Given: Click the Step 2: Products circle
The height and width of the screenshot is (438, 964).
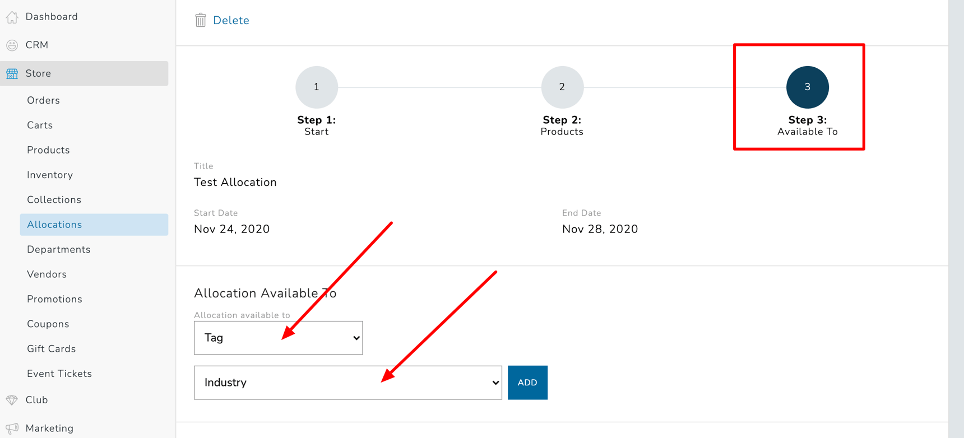Looking at the screenshot, I should 562,87.
